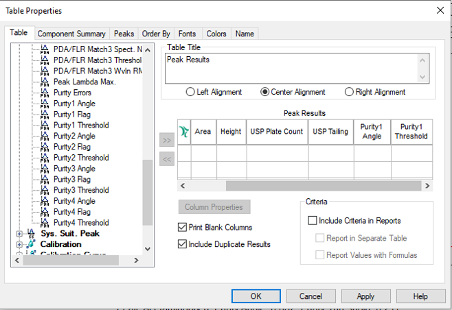
Task: Click the PDA icon beside Purity4 Threshold
Action: (x=45, y=222)
